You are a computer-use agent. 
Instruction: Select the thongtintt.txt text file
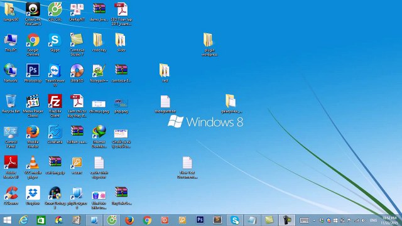click(165, 104)
